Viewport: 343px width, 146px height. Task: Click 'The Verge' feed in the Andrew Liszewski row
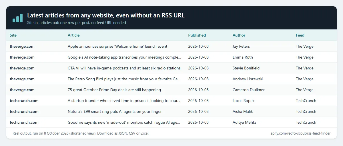pos(305,79)
